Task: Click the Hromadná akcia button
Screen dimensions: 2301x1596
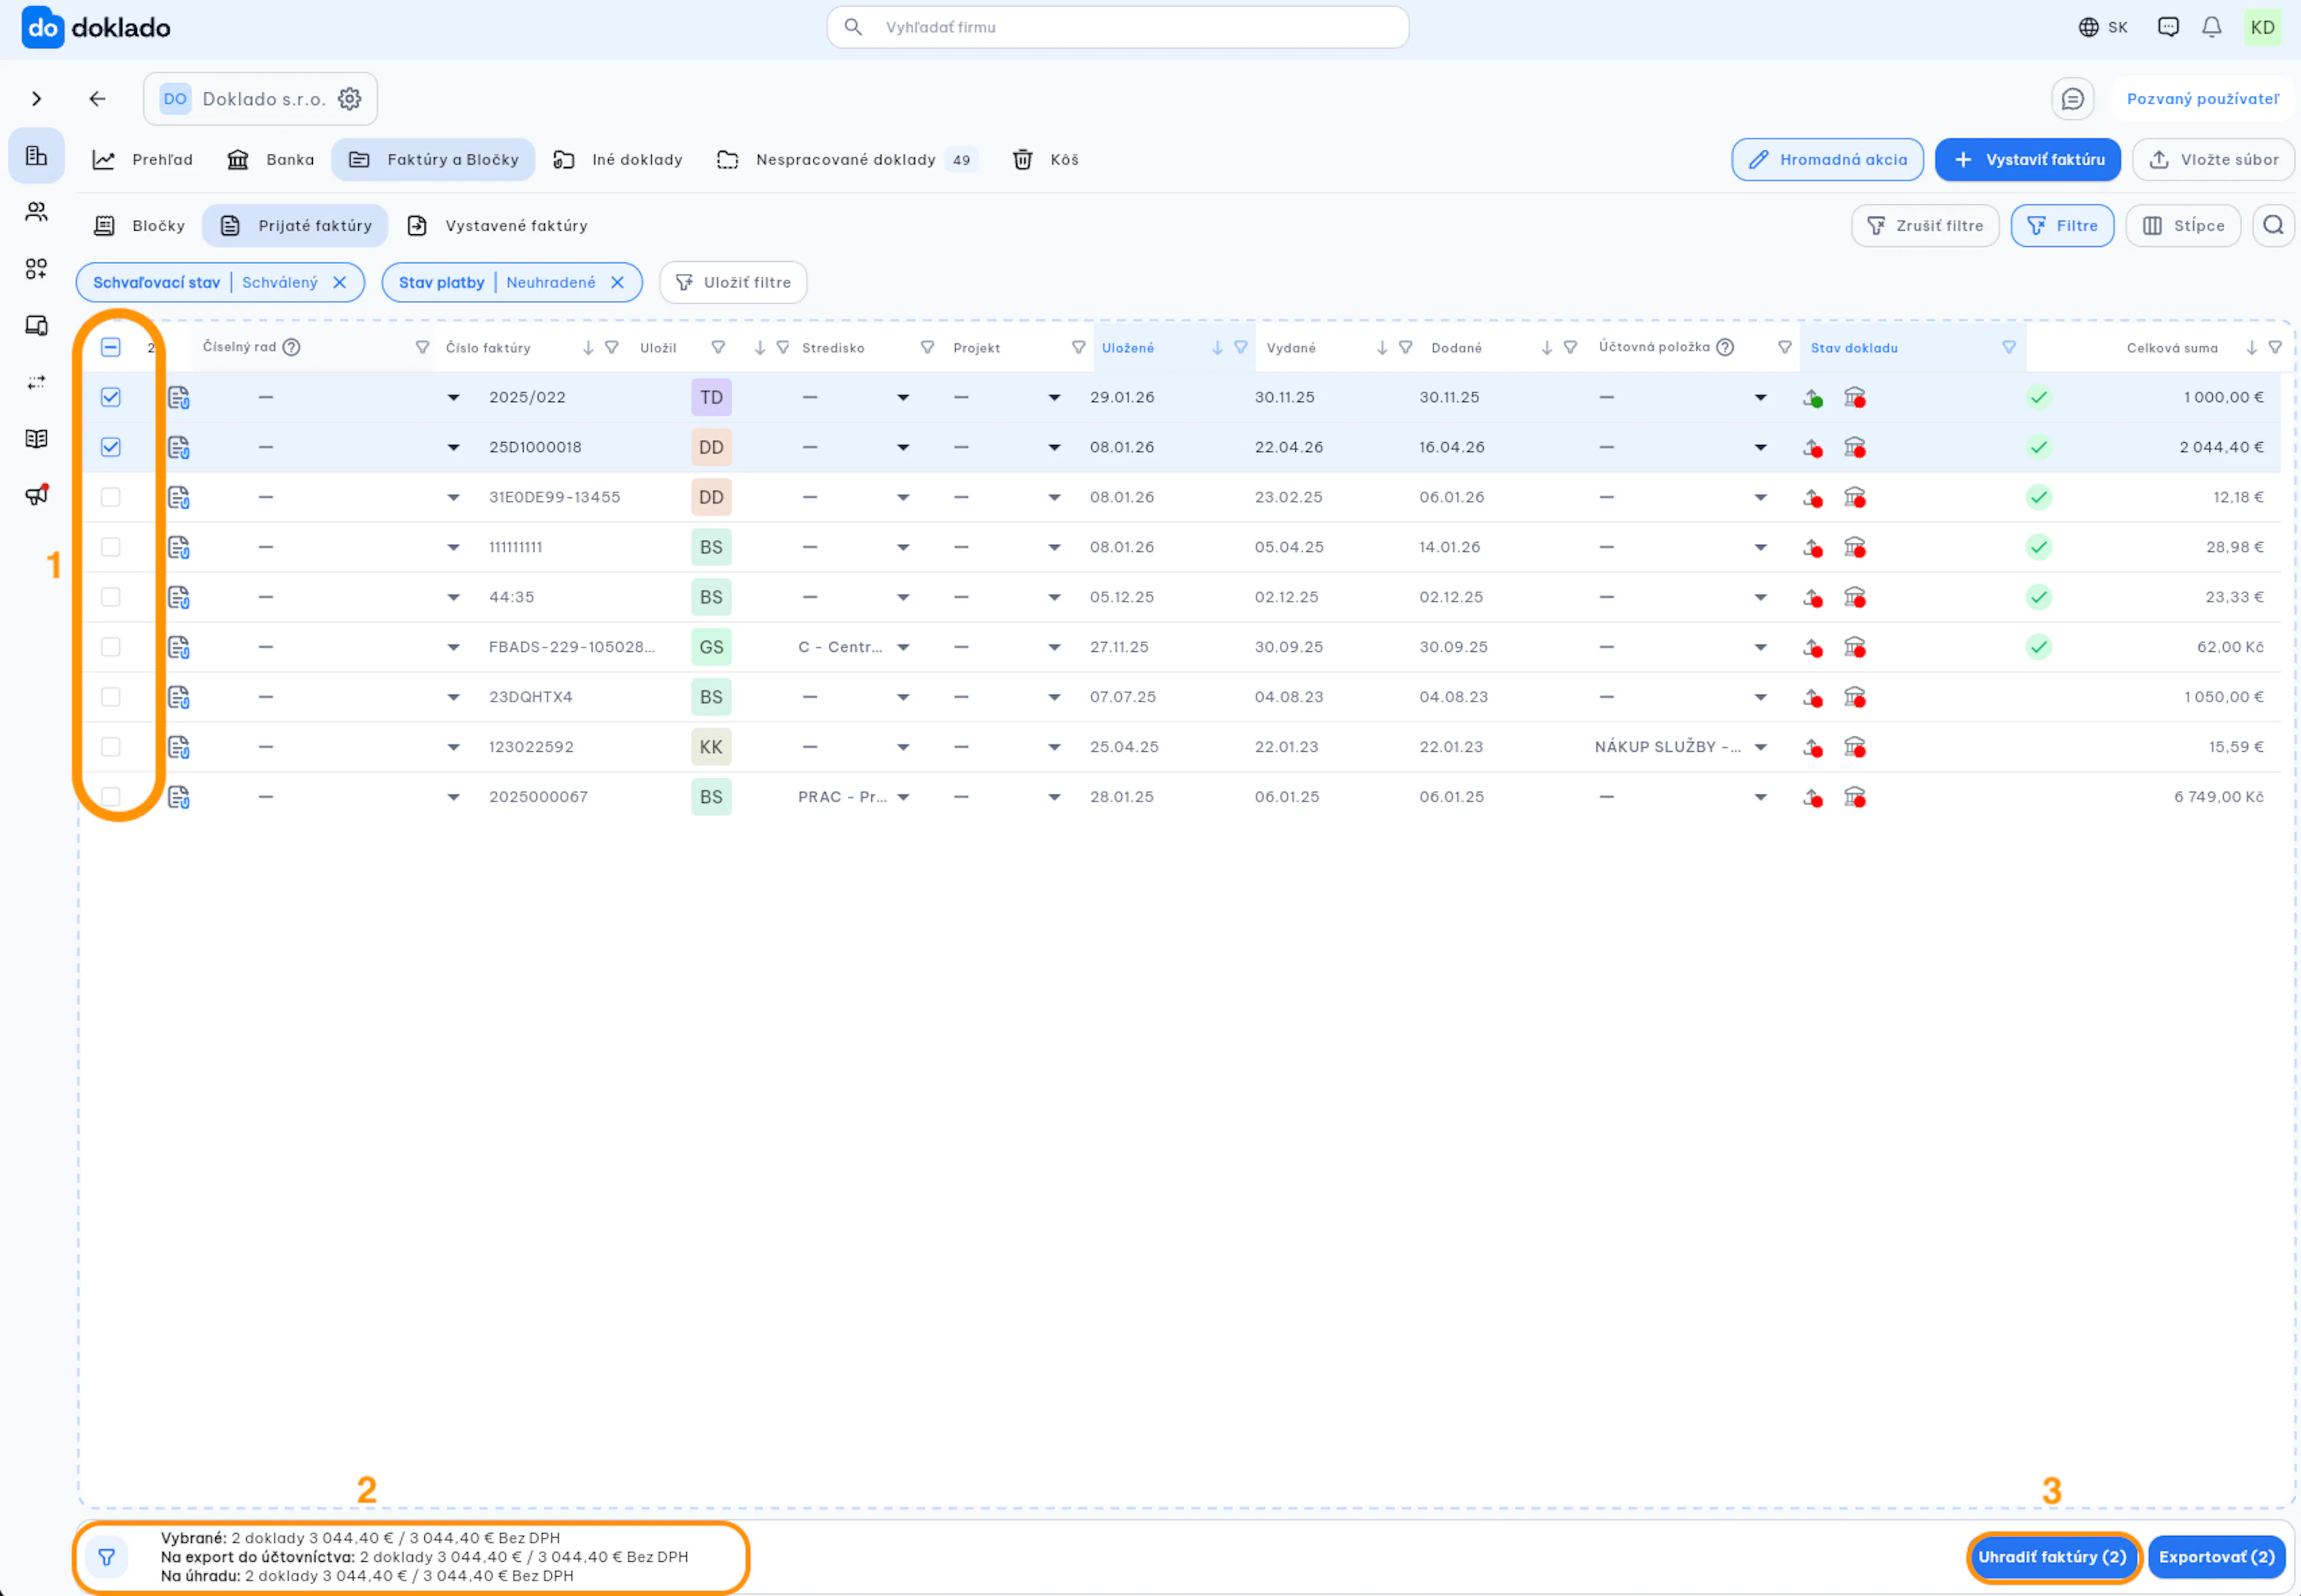Action: (1827, 160)
